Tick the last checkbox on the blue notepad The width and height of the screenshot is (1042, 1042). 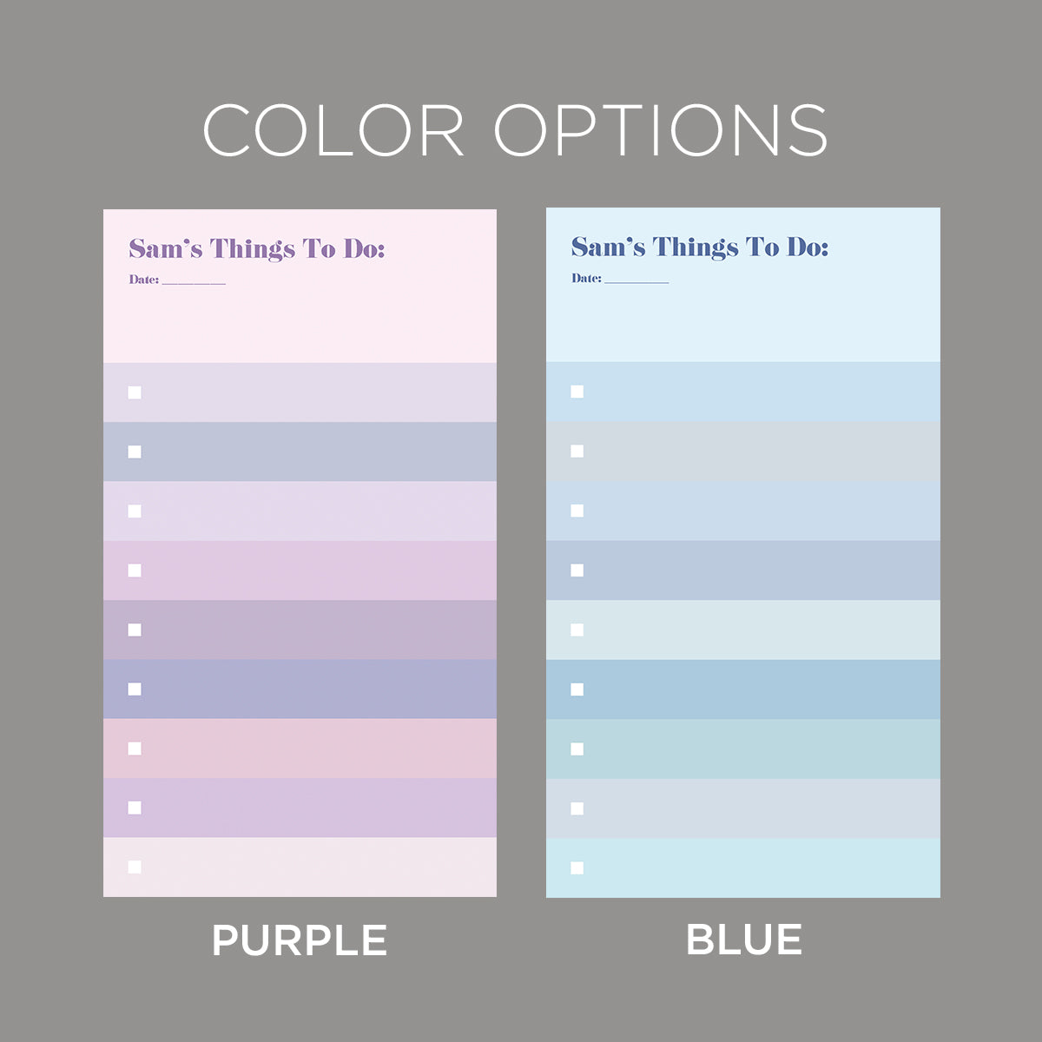[x=577, y=867]
